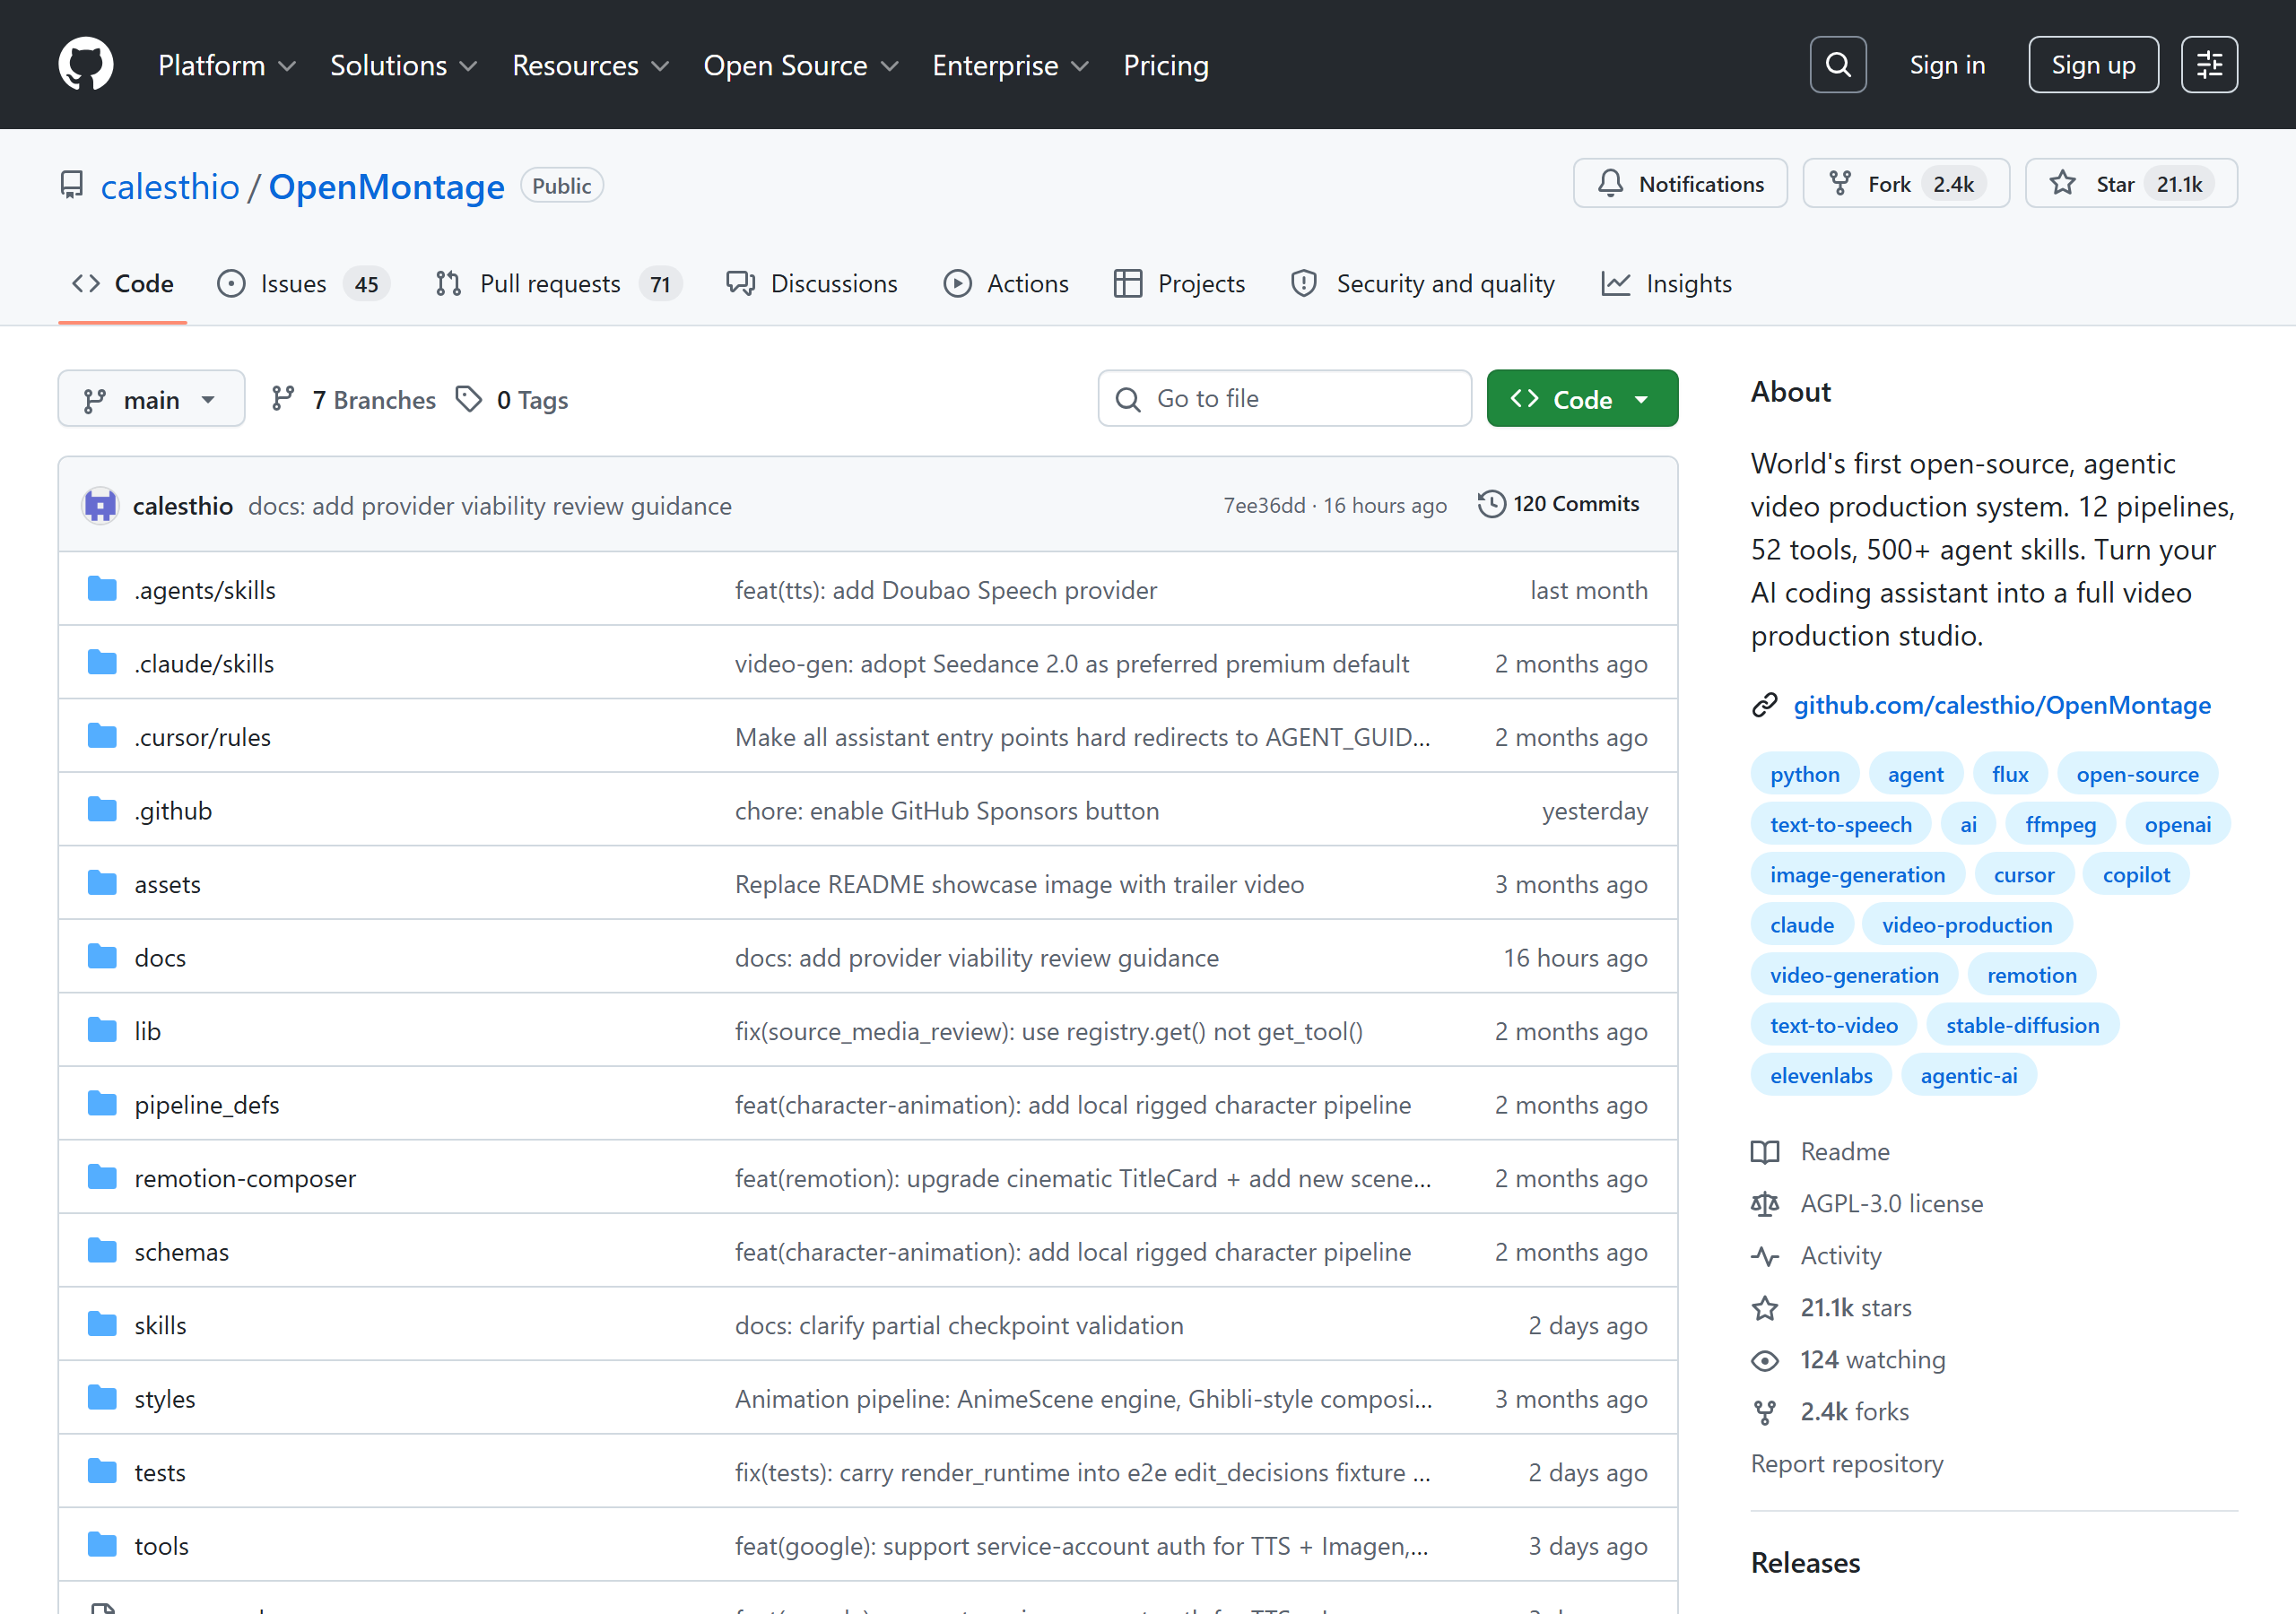Click the tag icon next to 0 Tags

coord(468,399)
